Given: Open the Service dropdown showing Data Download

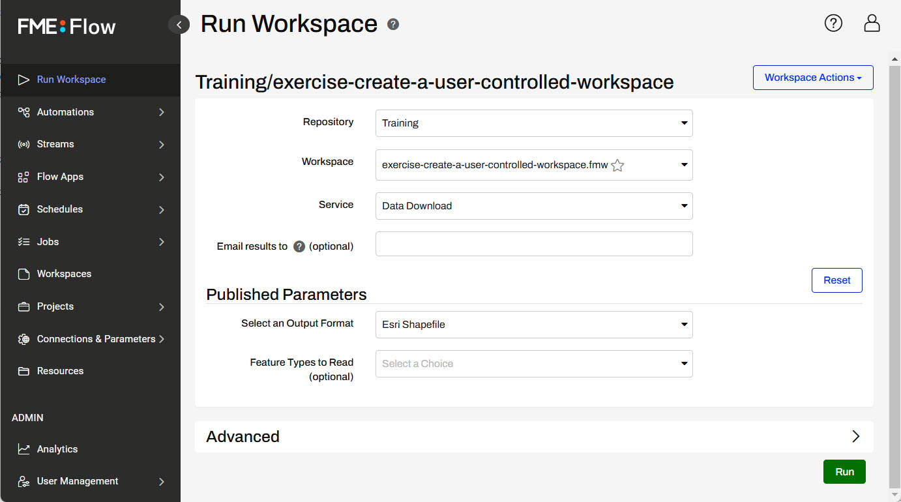Looking at the screenshot, I should click(x=533, y=206).
